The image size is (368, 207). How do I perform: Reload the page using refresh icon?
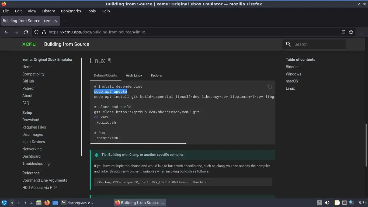tap(26, 32)
